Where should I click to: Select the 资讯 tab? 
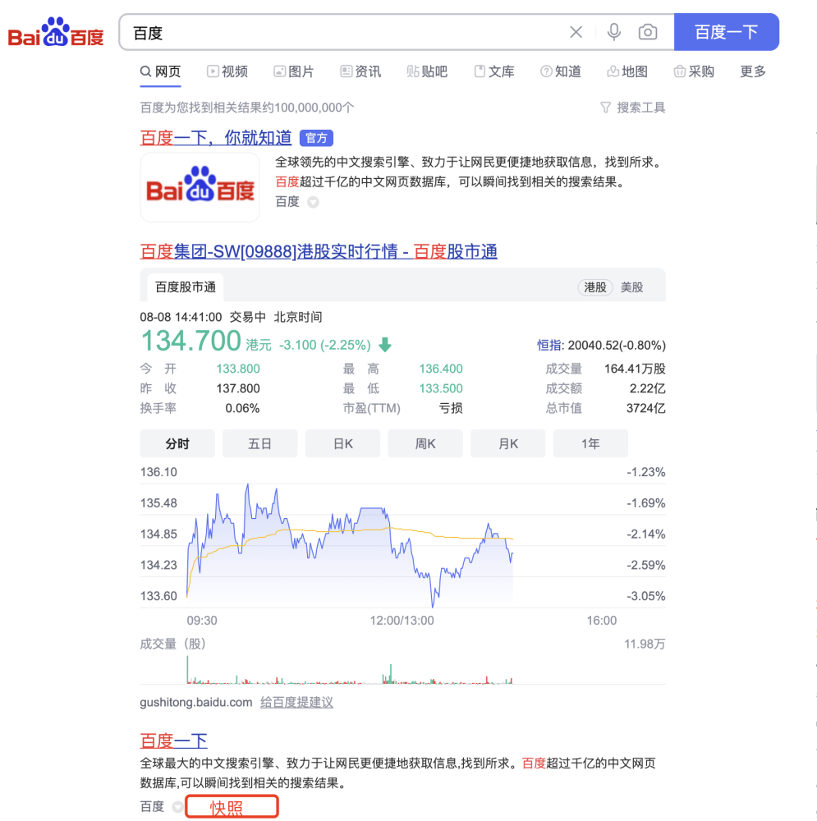[360, 71]
